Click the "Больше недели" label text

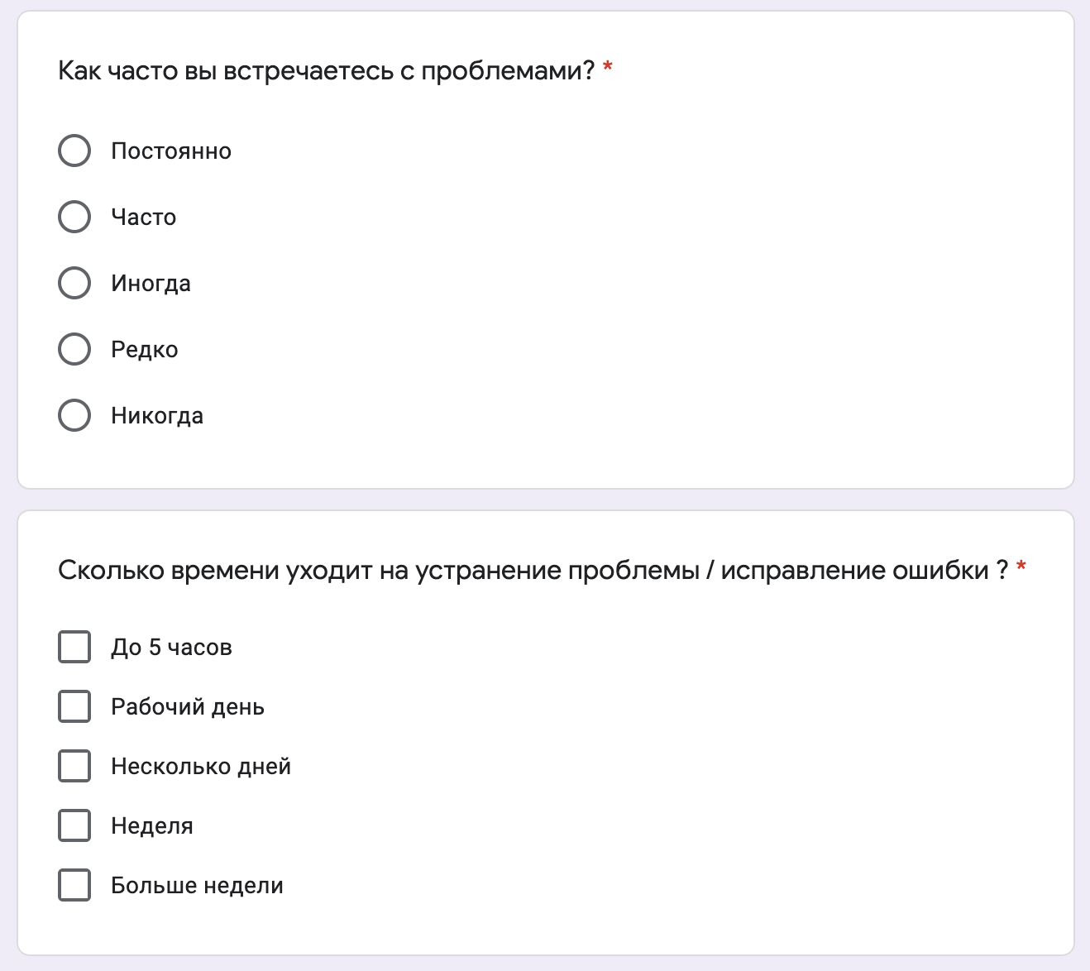coord(198,886)
